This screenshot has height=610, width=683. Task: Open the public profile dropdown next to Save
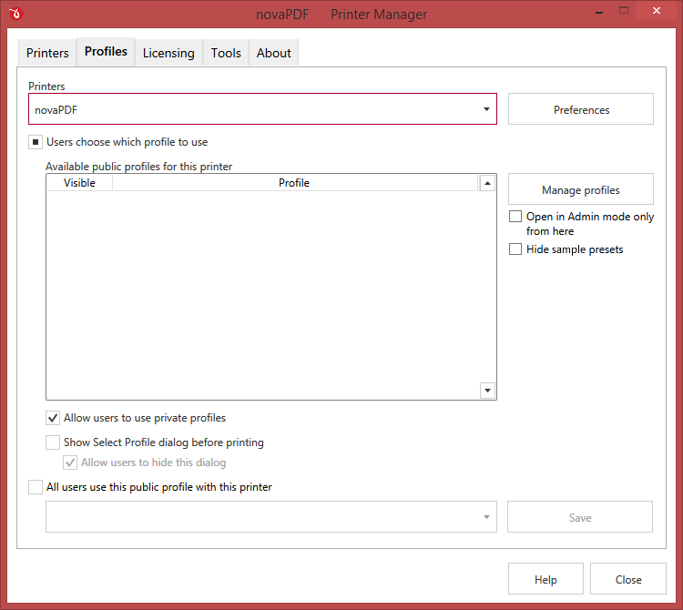pyautogui.click(x=271, y=517)
